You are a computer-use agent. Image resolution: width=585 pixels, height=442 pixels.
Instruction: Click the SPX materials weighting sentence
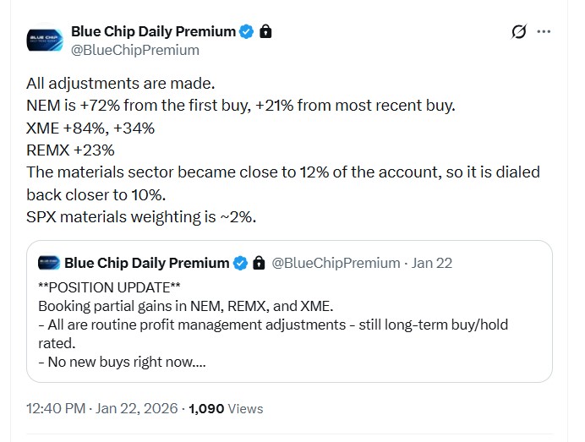[141, 216]
